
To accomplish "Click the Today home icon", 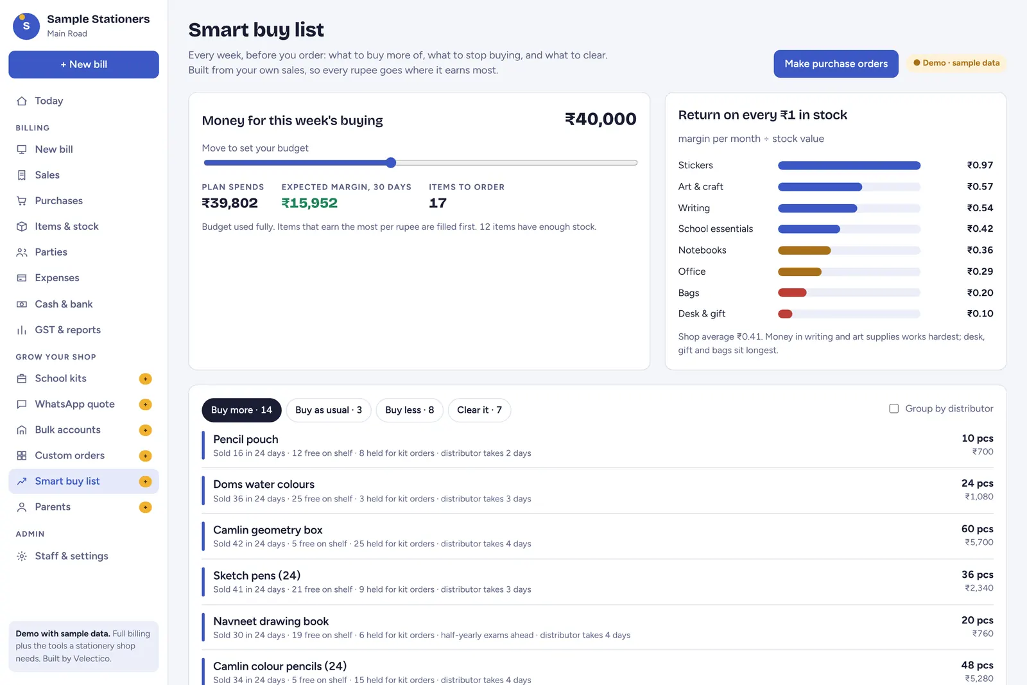I will pos(22,101).
